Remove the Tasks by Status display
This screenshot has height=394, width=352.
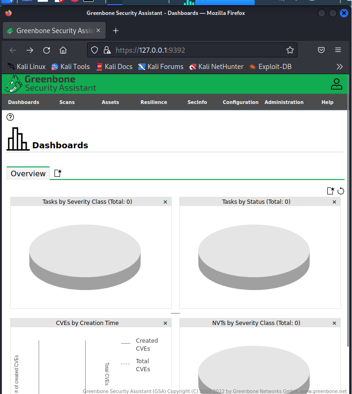pyautogui.click(x=334, y=202)
